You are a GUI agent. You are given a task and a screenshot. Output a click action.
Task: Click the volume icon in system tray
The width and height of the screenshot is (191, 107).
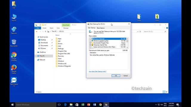click(x=162, y=105)
